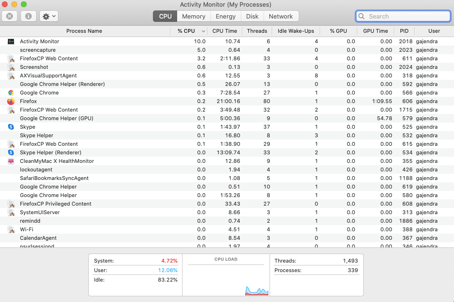Click the Skype Helper (Renderer) icon
Screen dimensions: 454x302
tap(11, 152)
